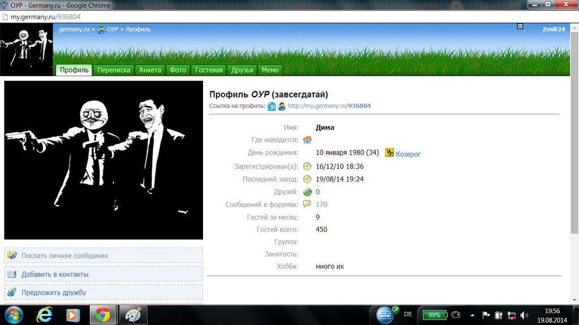Show hidden system tray icons
579x325 pixels.
point(472,315)
